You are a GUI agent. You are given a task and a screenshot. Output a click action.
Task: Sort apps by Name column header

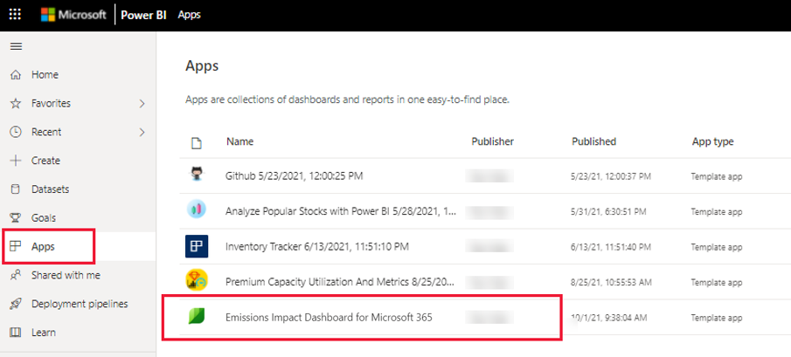[x=239, y=141]
